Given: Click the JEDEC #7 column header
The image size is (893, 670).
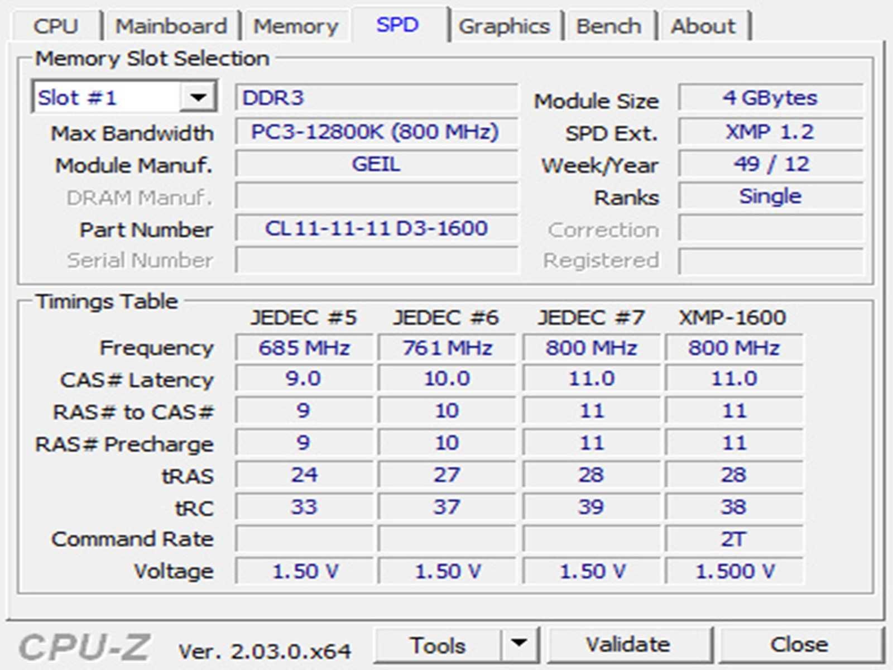Looking at the screenshot, I should 591,318.
